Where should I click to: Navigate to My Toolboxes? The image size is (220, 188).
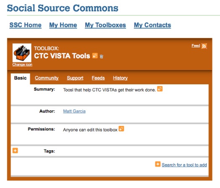[x=105, y=25]
